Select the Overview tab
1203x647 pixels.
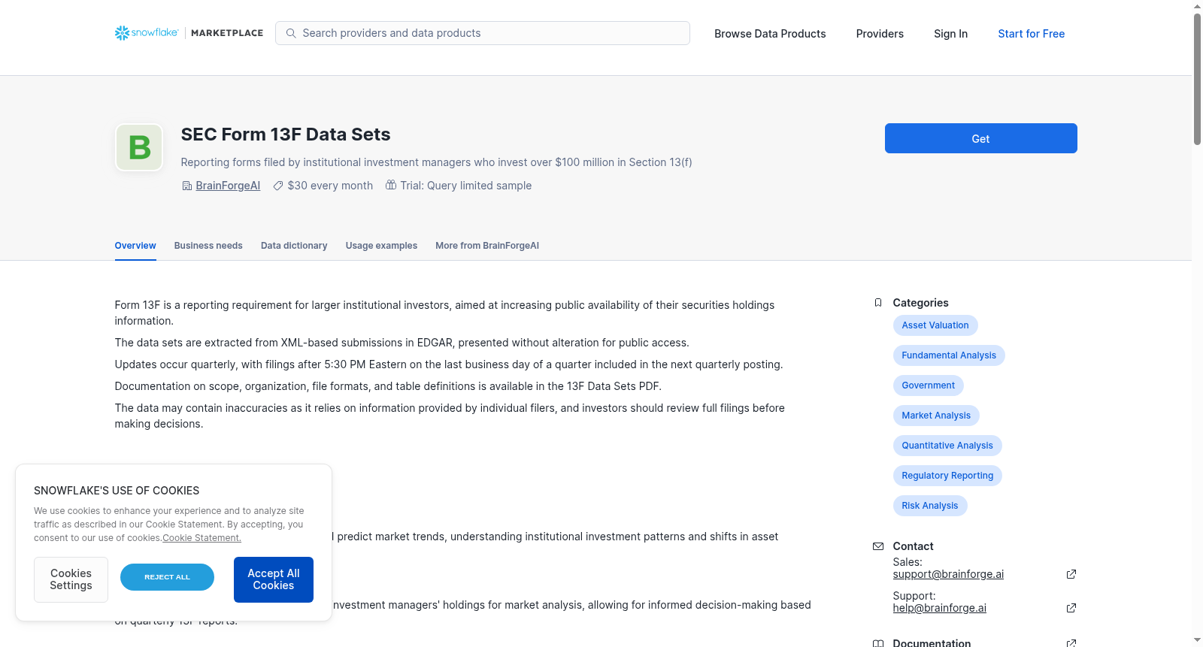click(135, 246)
